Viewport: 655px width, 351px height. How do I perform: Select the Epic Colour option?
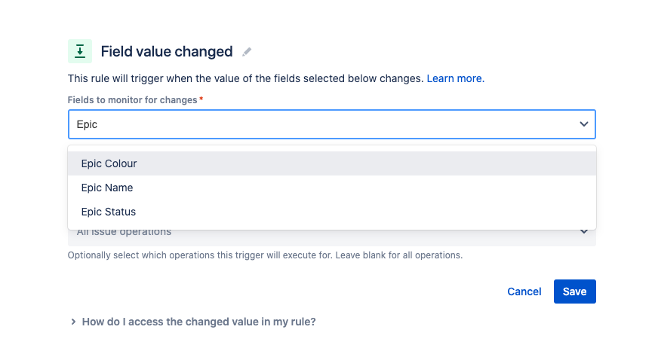click(x=109, y=163)
